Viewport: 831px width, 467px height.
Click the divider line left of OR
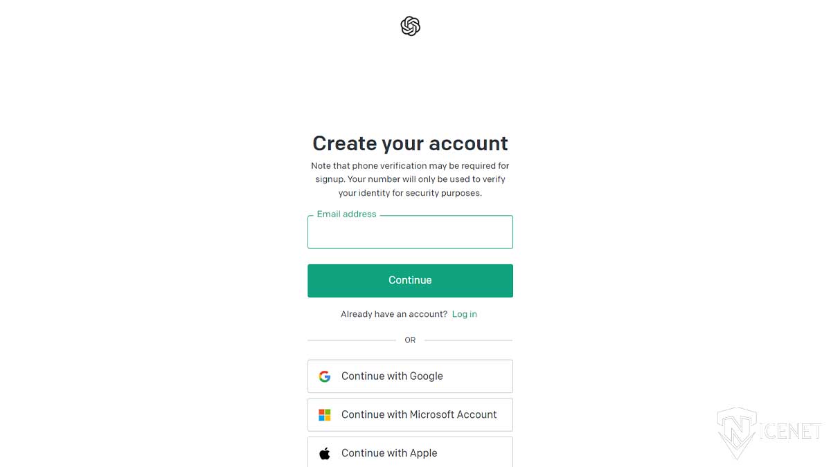click(x=352, y=340)
